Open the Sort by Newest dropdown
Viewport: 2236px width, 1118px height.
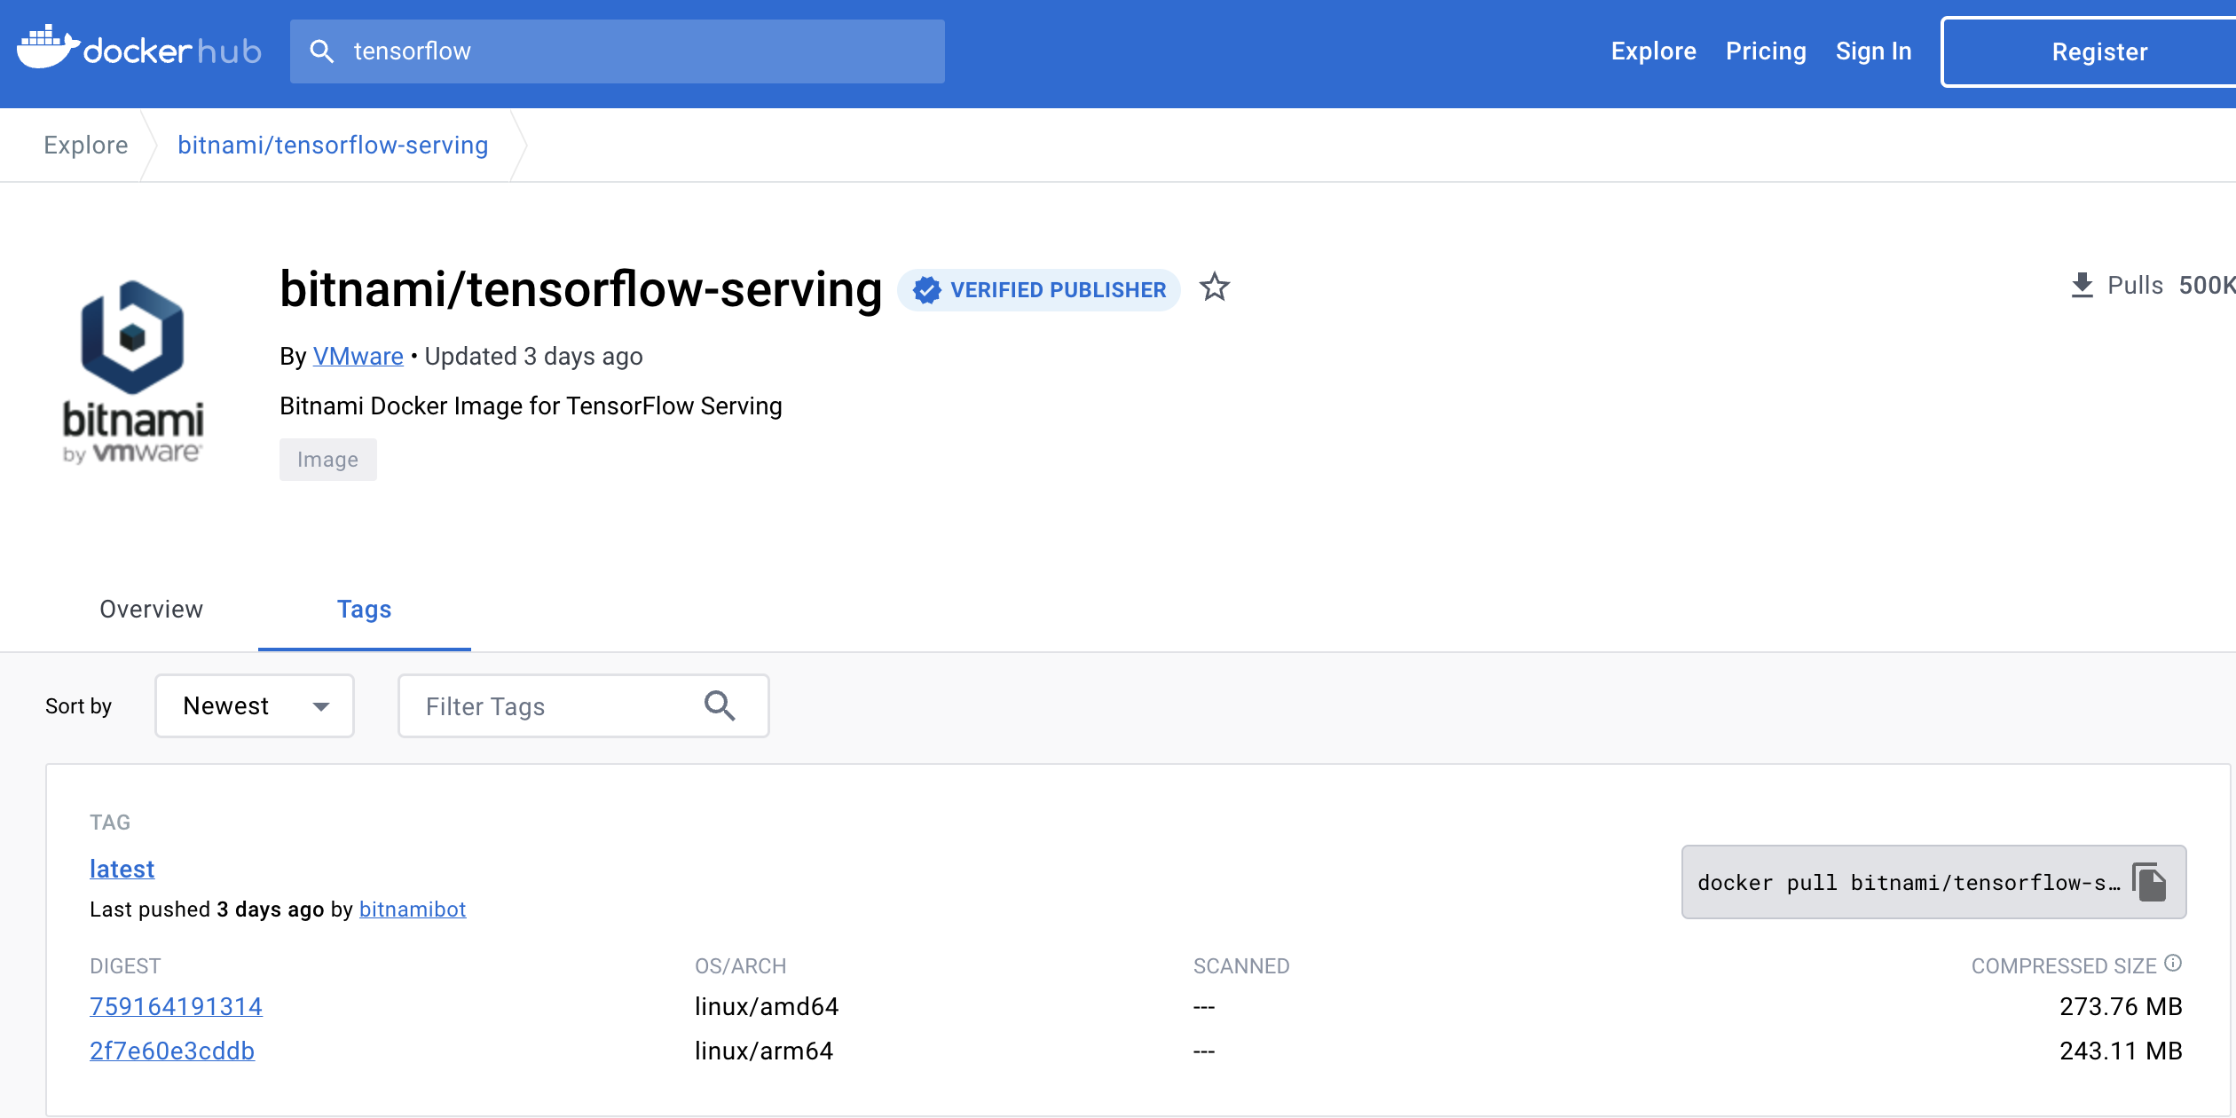pos(255,706)
